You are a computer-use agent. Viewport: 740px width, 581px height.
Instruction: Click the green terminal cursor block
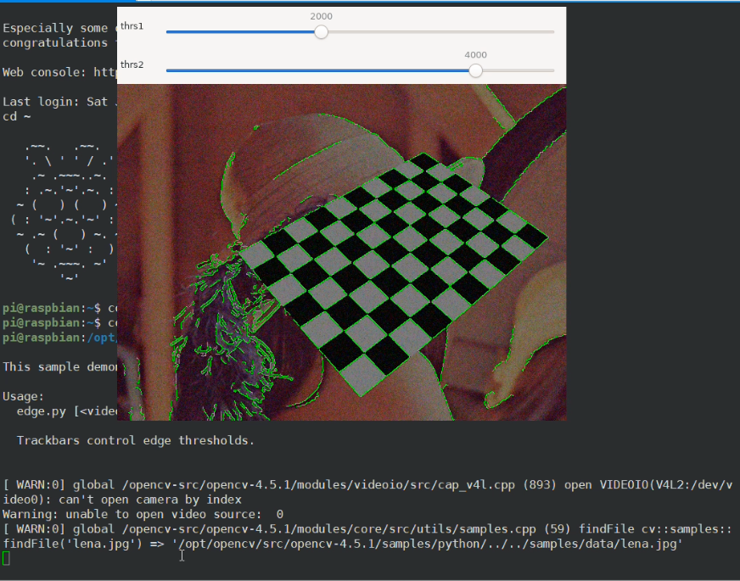coord(6,558)
